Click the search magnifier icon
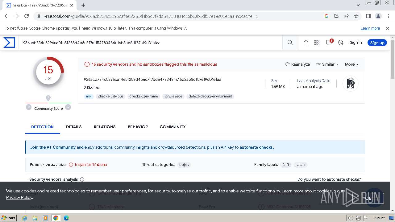The image size is (395, 222). coord(290,43)
